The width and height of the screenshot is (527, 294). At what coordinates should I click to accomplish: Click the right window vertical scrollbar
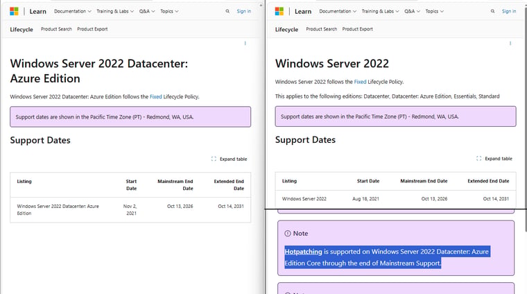[x=526, y=121]
